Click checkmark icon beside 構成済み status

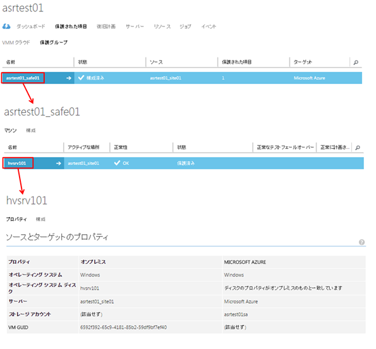click(81, 78)
